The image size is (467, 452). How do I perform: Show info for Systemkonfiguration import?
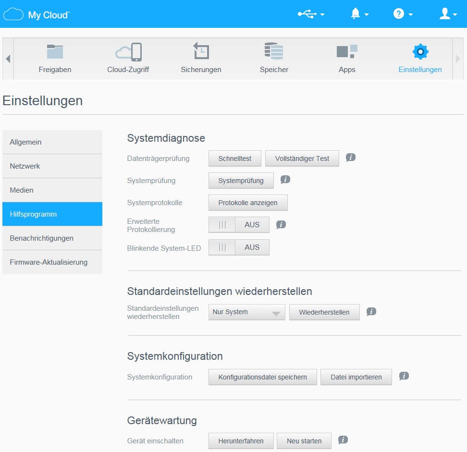point(404,376)
